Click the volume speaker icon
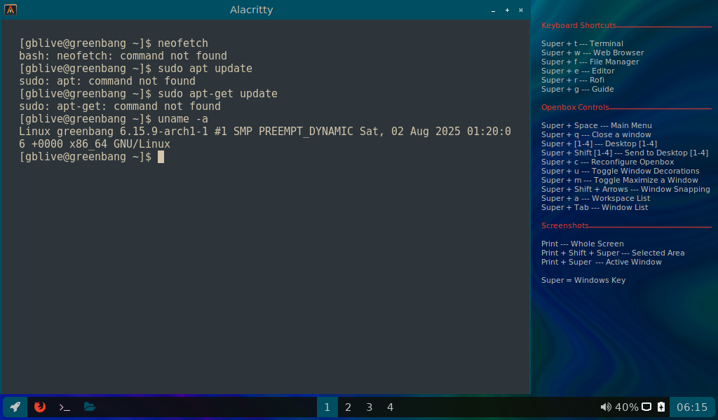Viewport: 718px width, 420px height. coord(606,407)
